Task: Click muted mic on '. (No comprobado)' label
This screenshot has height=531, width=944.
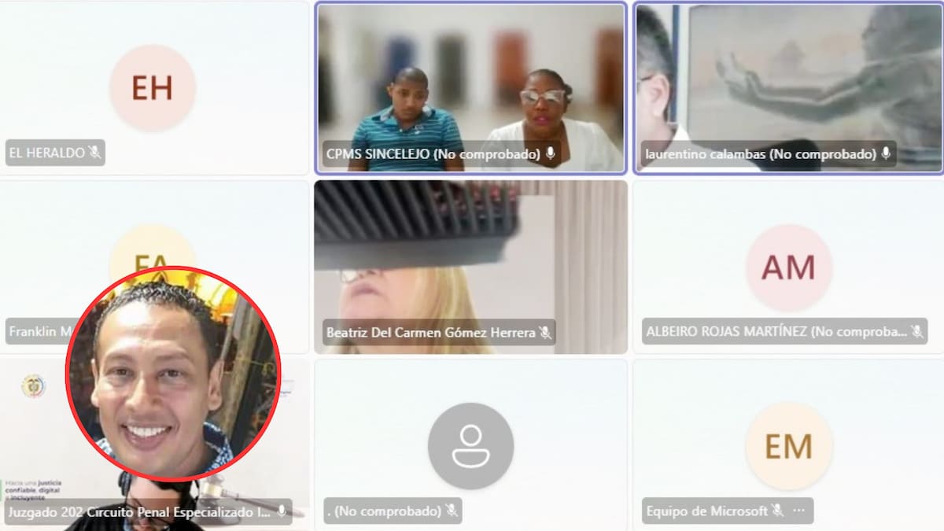Action: [451, 512]
